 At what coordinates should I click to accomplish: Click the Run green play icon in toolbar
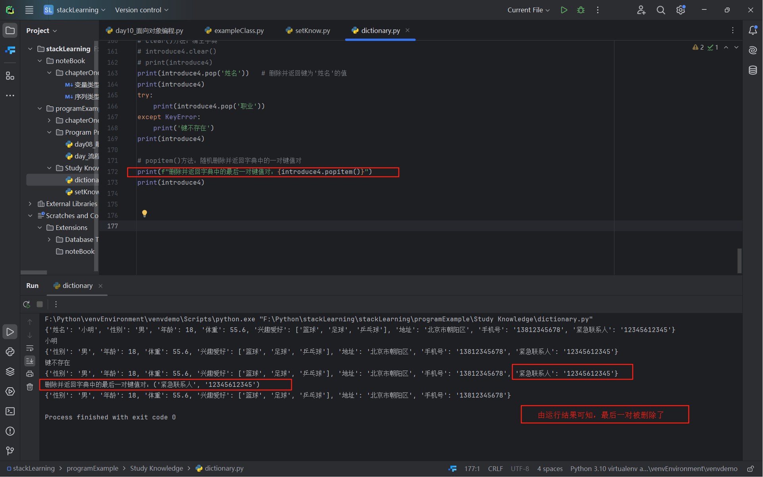(x=564, y=10)
